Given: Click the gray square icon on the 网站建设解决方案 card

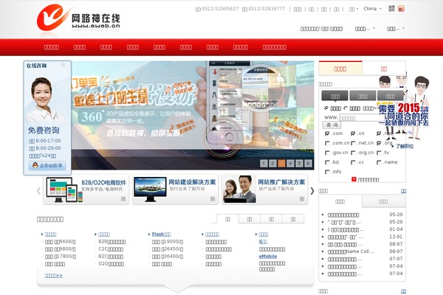Looking at the screenshot, I should coord(213,199).
